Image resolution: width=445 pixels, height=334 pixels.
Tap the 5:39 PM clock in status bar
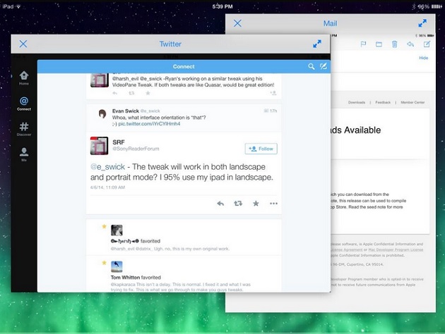222,6
